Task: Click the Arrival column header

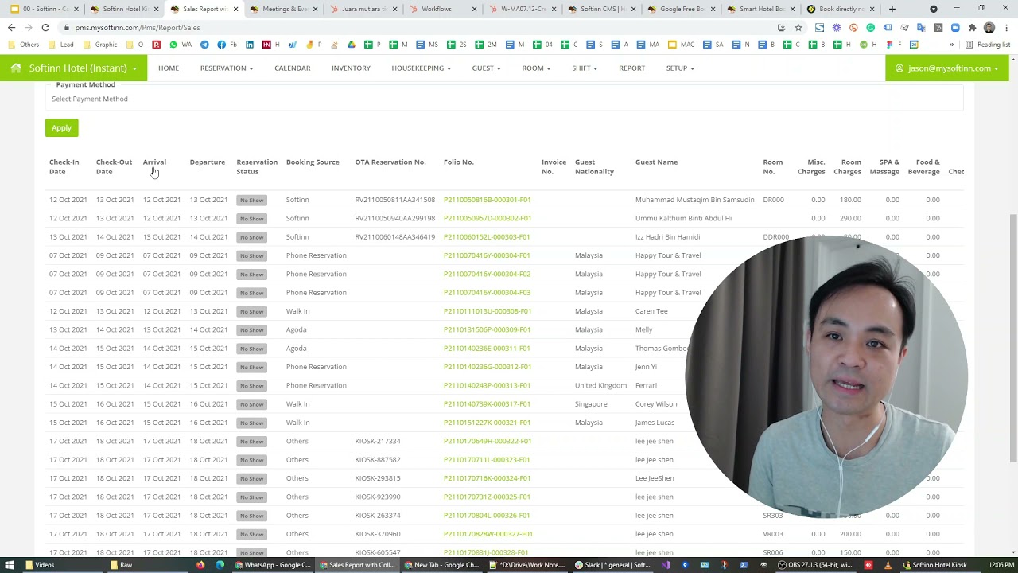Action: [154, 162]
